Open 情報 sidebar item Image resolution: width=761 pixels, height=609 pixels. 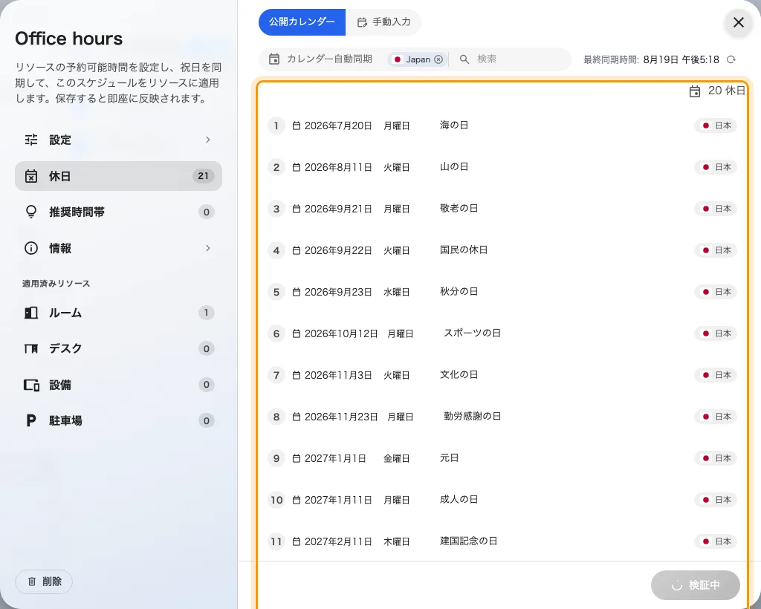(118, 248)
